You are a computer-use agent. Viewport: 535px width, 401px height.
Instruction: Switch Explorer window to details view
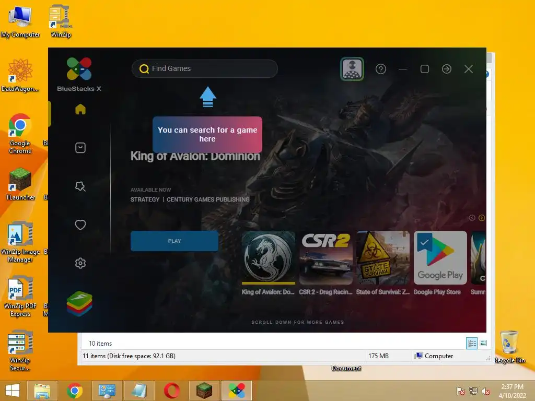(x=472, y=343)
